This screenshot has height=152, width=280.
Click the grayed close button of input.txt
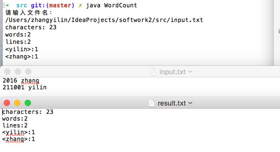[x=7, y=72]
